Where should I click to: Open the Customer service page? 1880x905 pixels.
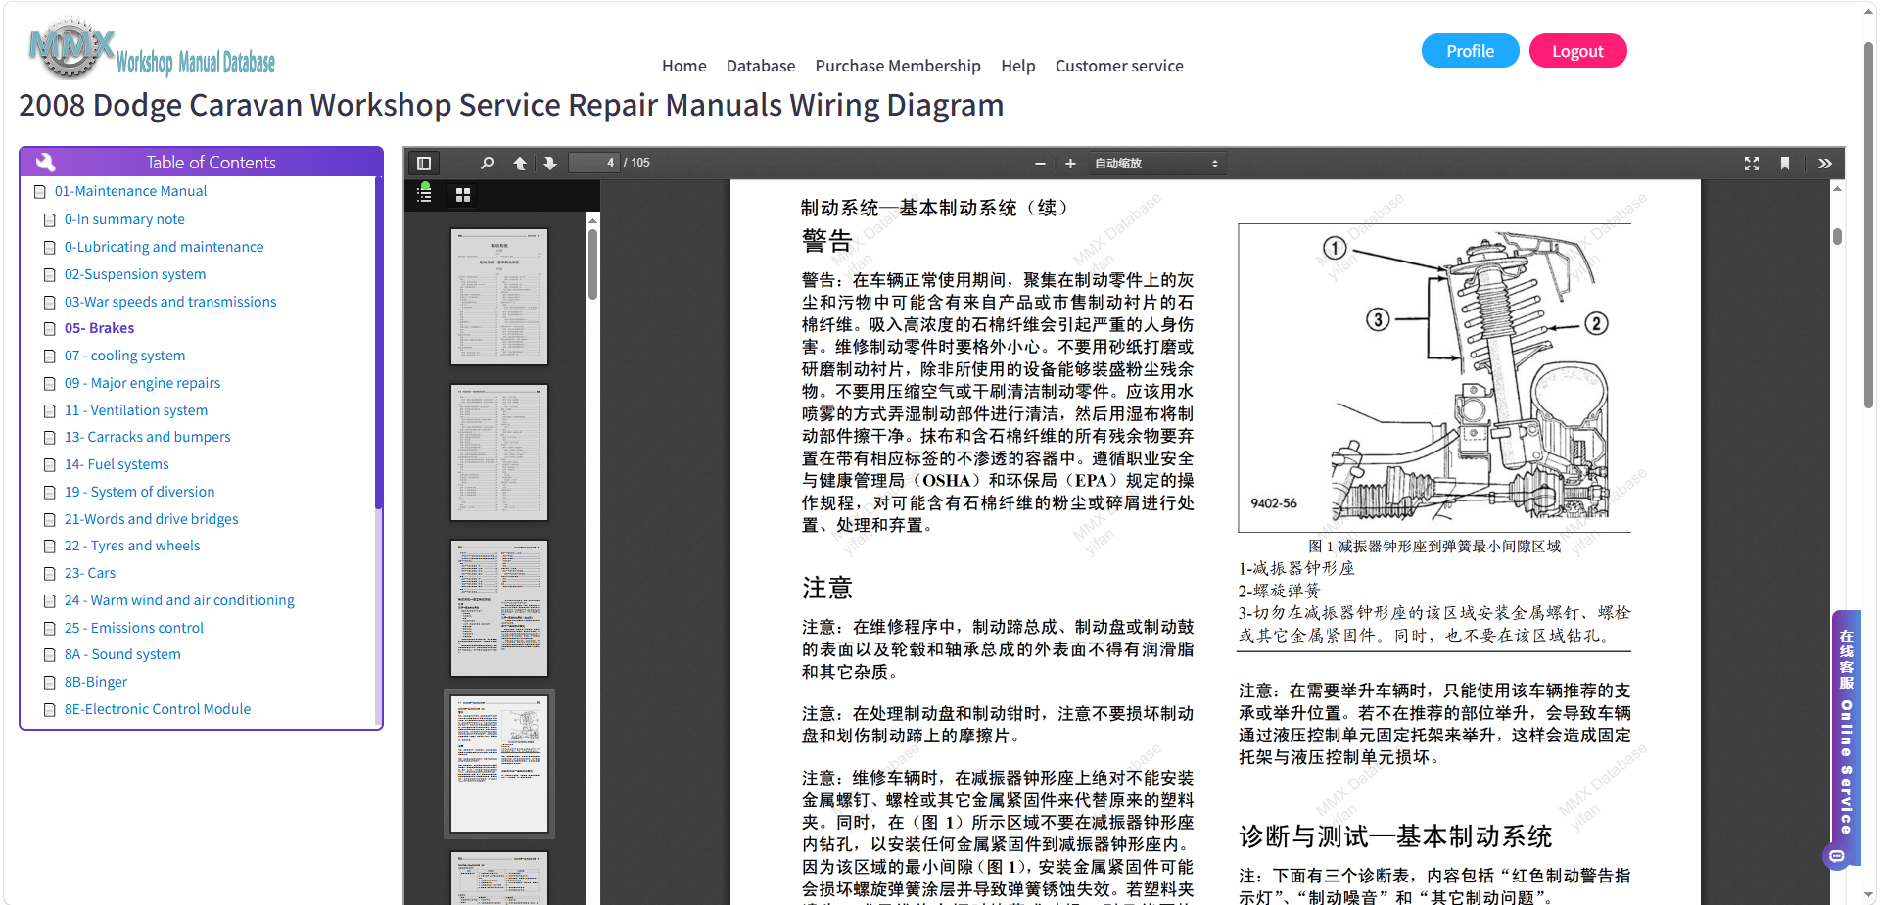(x=1119, y=66)
